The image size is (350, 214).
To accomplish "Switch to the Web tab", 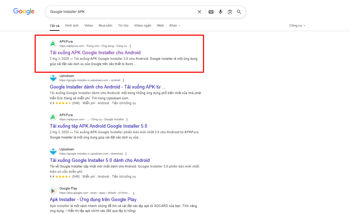I will pos(160,26).
